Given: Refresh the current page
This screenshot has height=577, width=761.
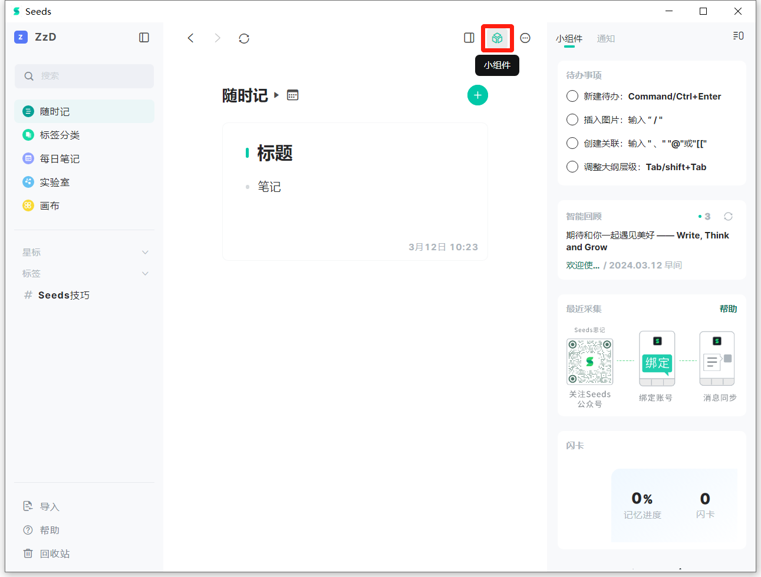Looking at the screenshot, I should click(x=244, y=38).
